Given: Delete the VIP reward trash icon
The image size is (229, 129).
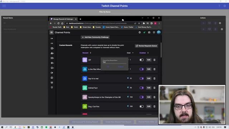Looking at the screenshot, I should (x=154, y=60).
